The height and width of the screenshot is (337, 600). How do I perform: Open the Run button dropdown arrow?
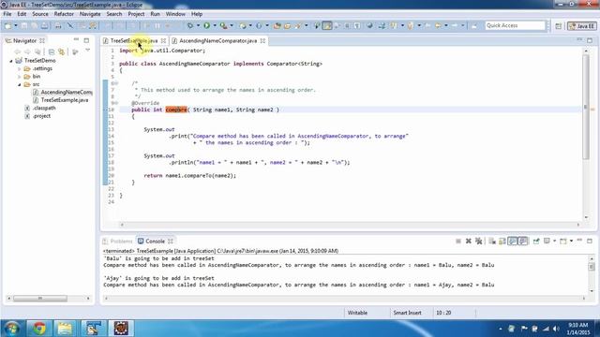point(215,25)
